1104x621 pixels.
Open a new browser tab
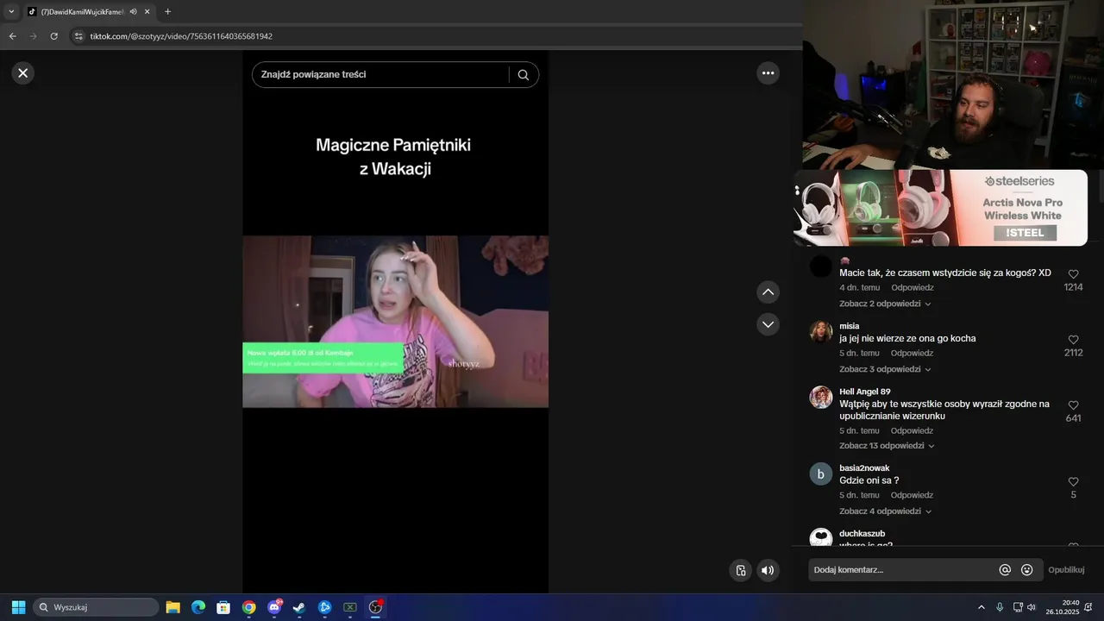click(167, 12)
